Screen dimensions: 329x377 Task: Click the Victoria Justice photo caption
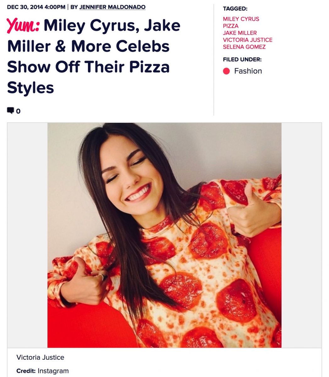pyautogui.click(x=40, y=357)
